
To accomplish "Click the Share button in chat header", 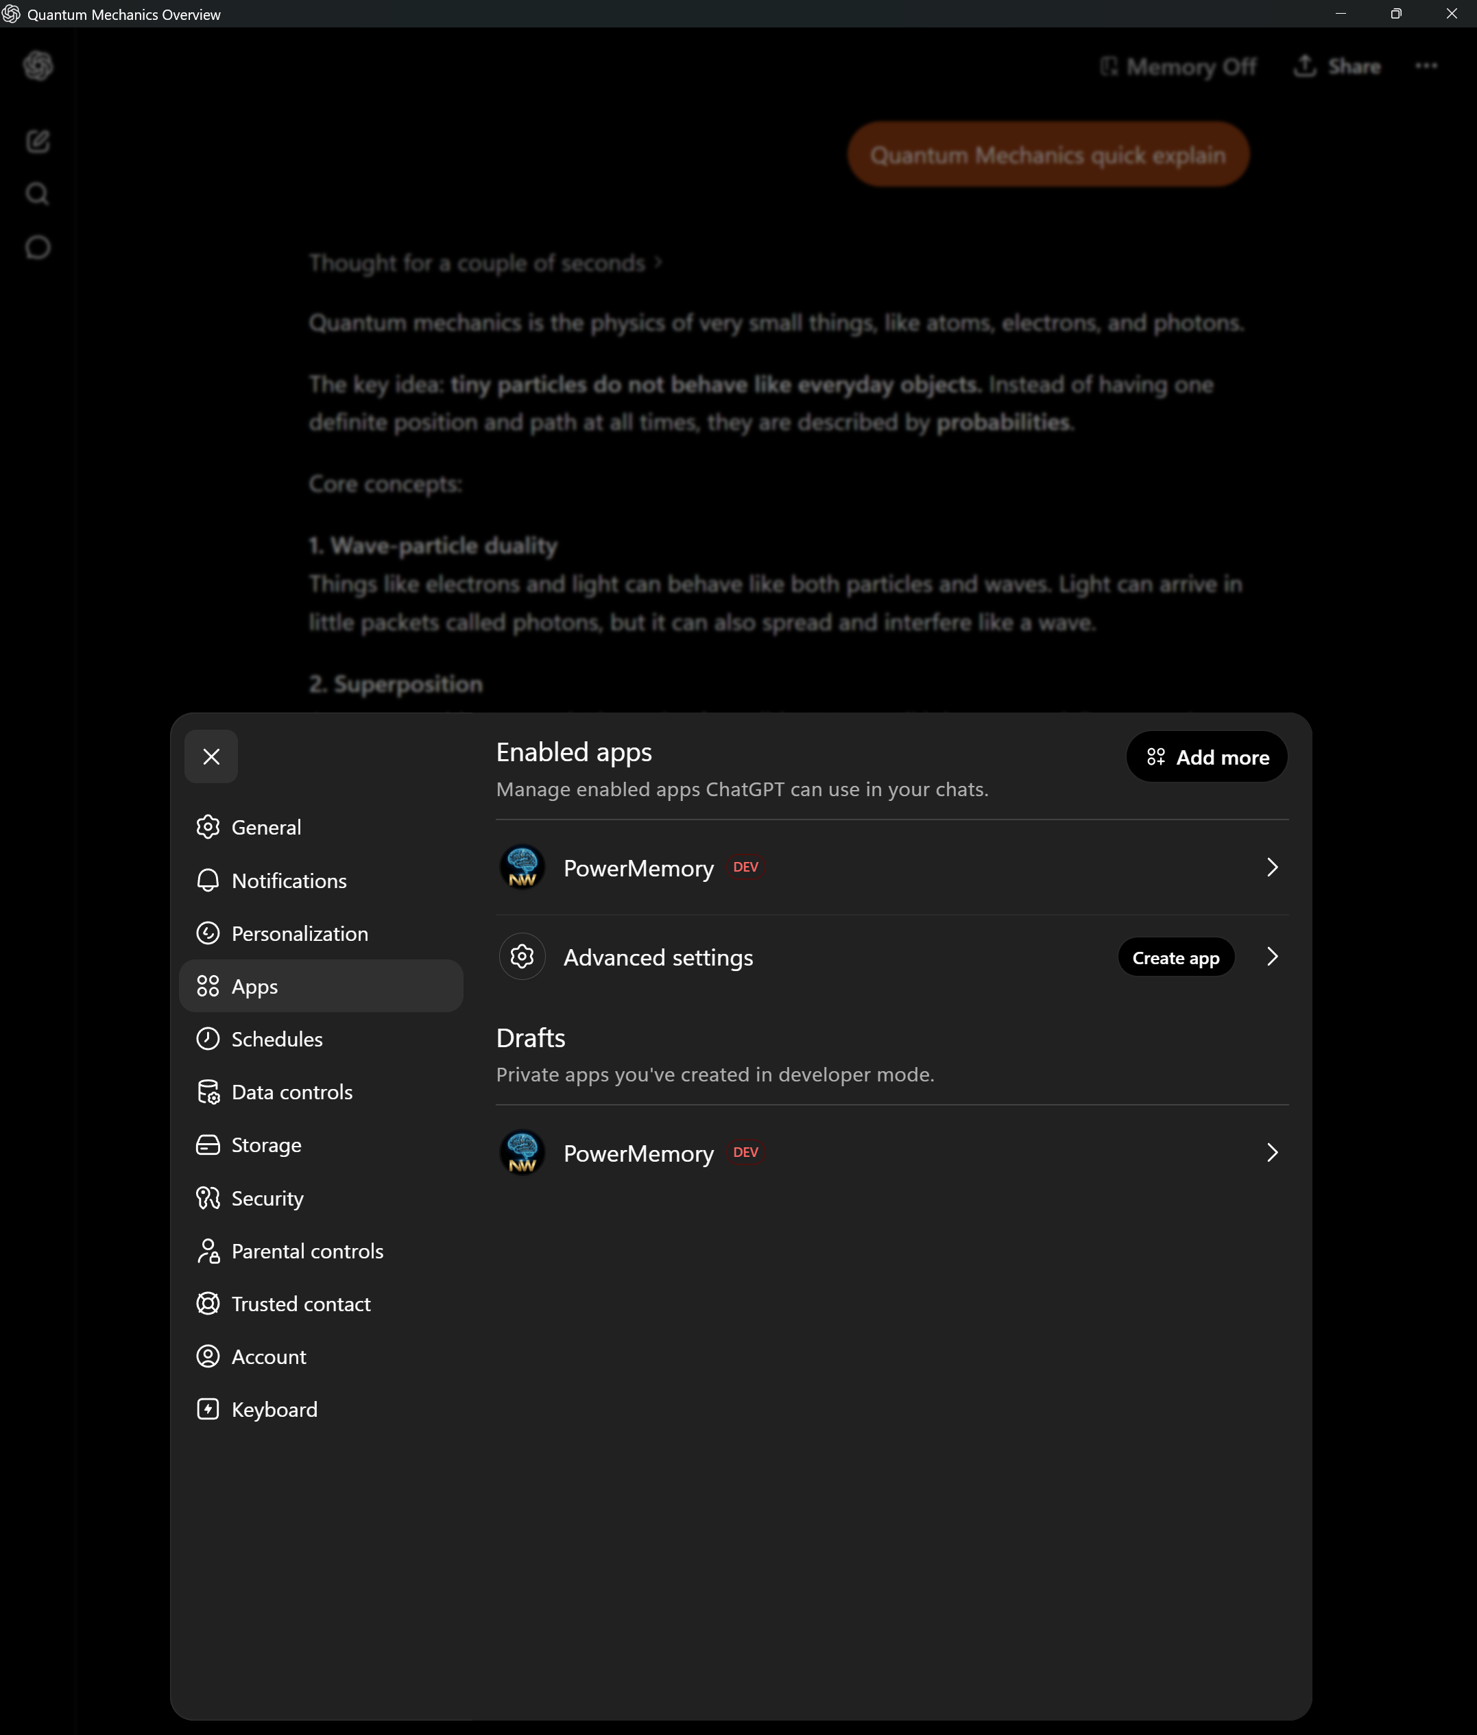I will [x=1337, y=66].
